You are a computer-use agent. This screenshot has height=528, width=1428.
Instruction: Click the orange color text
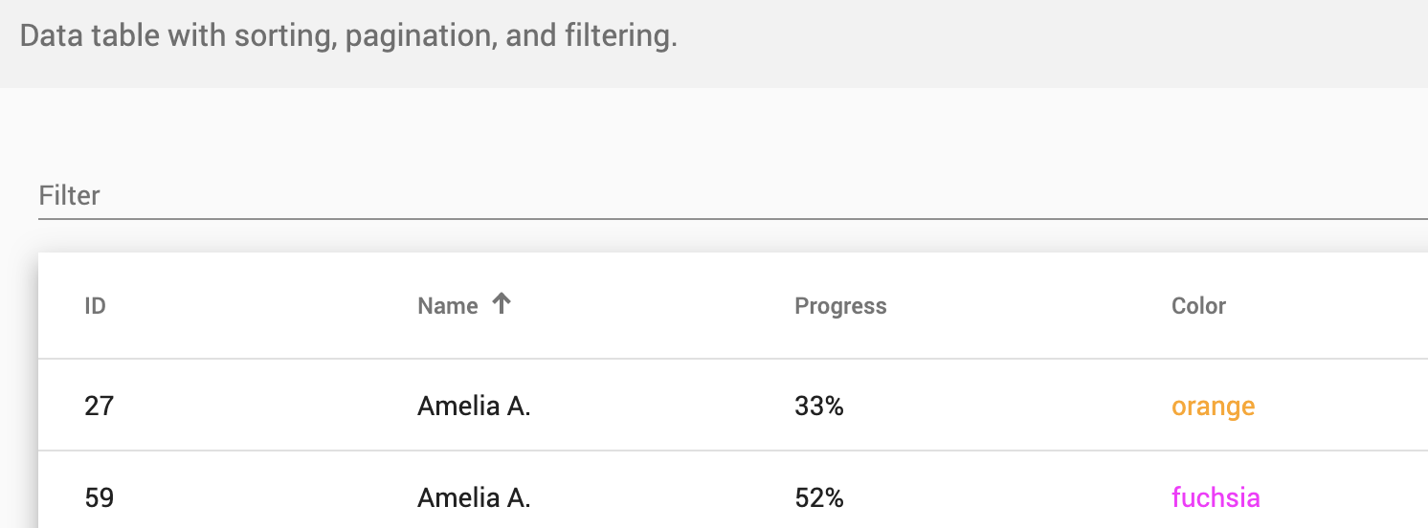click(x=1213, y=406)
